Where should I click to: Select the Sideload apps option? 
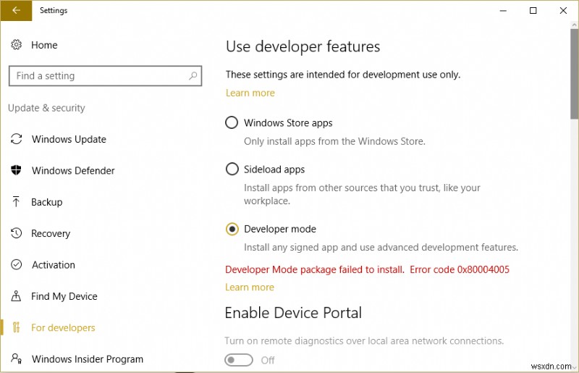(232, 169)
